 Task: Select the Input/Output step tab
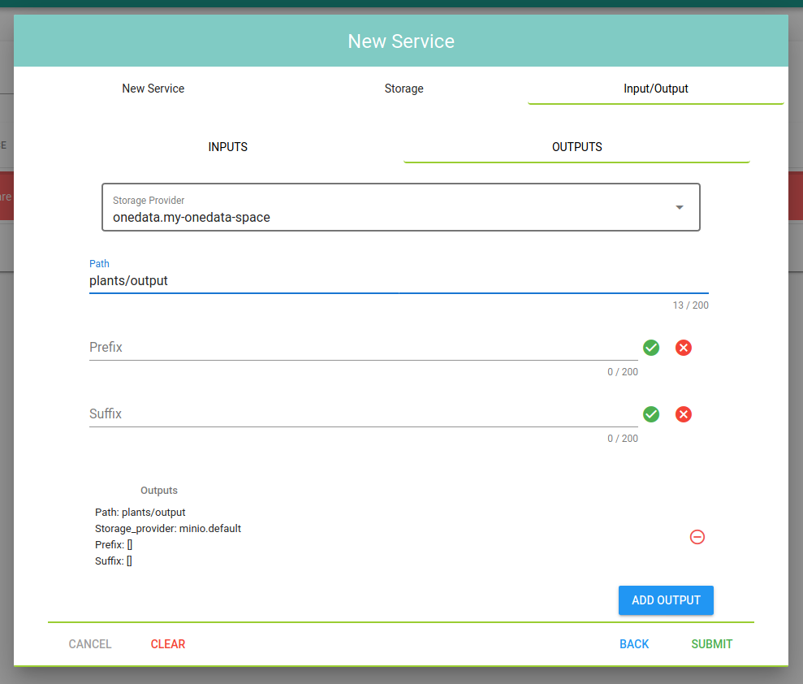(655, 89)
